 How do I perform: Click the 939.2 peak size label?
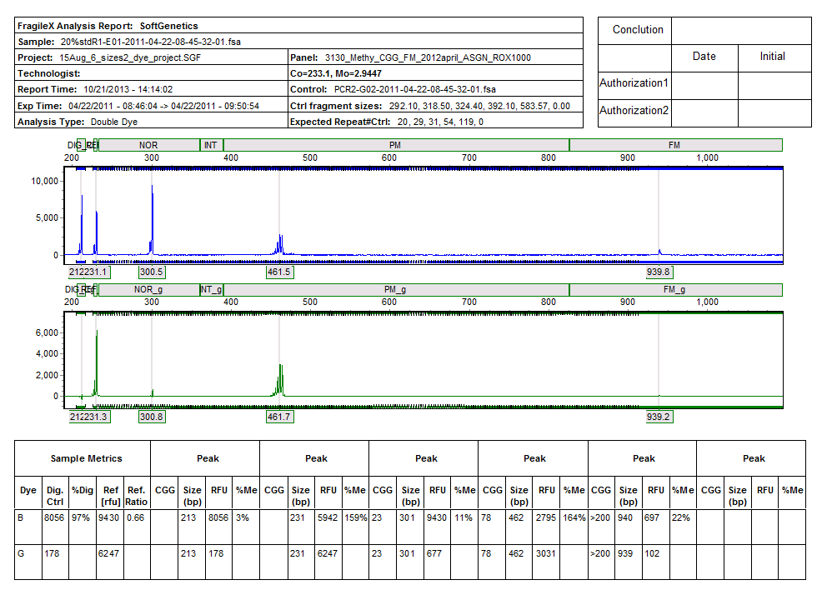(659, 417)
